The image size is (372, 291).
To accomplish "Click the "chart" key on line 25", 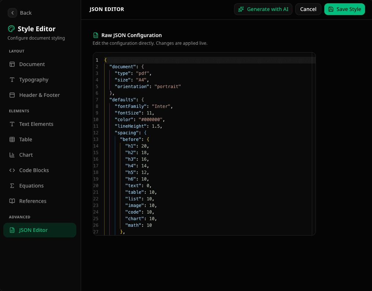I will pos(135,219).
